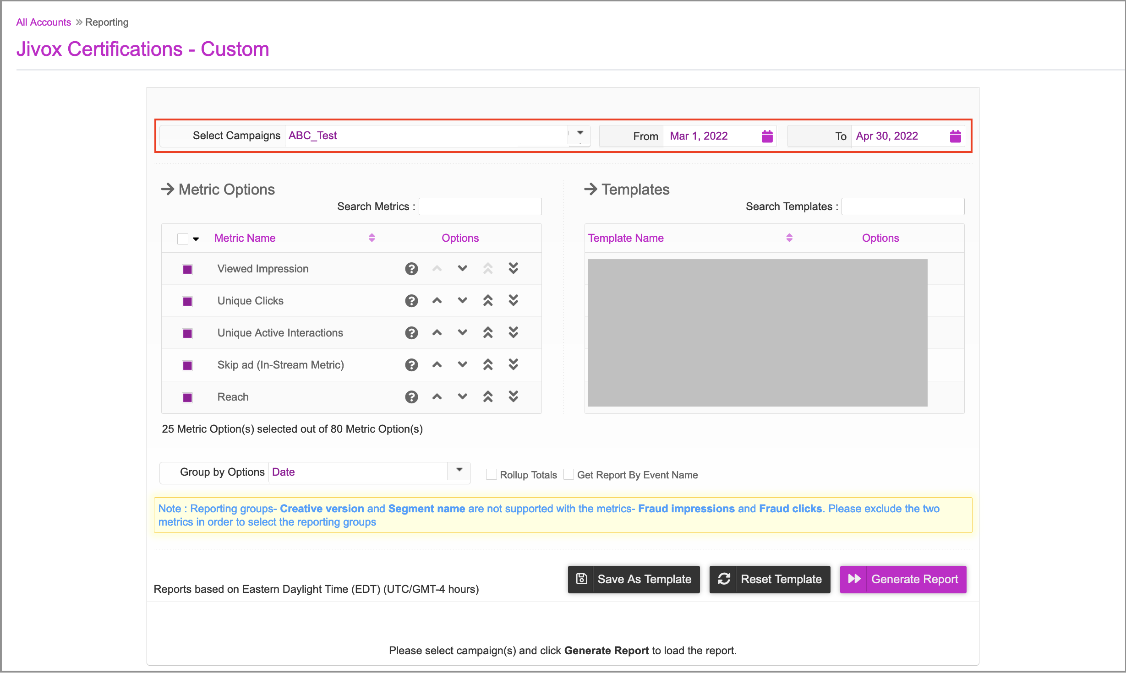Viewport: 1126px width, 673px height.
Task: Enable Rollup Totals option
Action: point(491,474)
